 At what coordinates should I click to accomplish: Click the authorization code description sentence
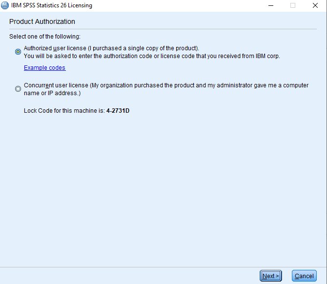151,56
